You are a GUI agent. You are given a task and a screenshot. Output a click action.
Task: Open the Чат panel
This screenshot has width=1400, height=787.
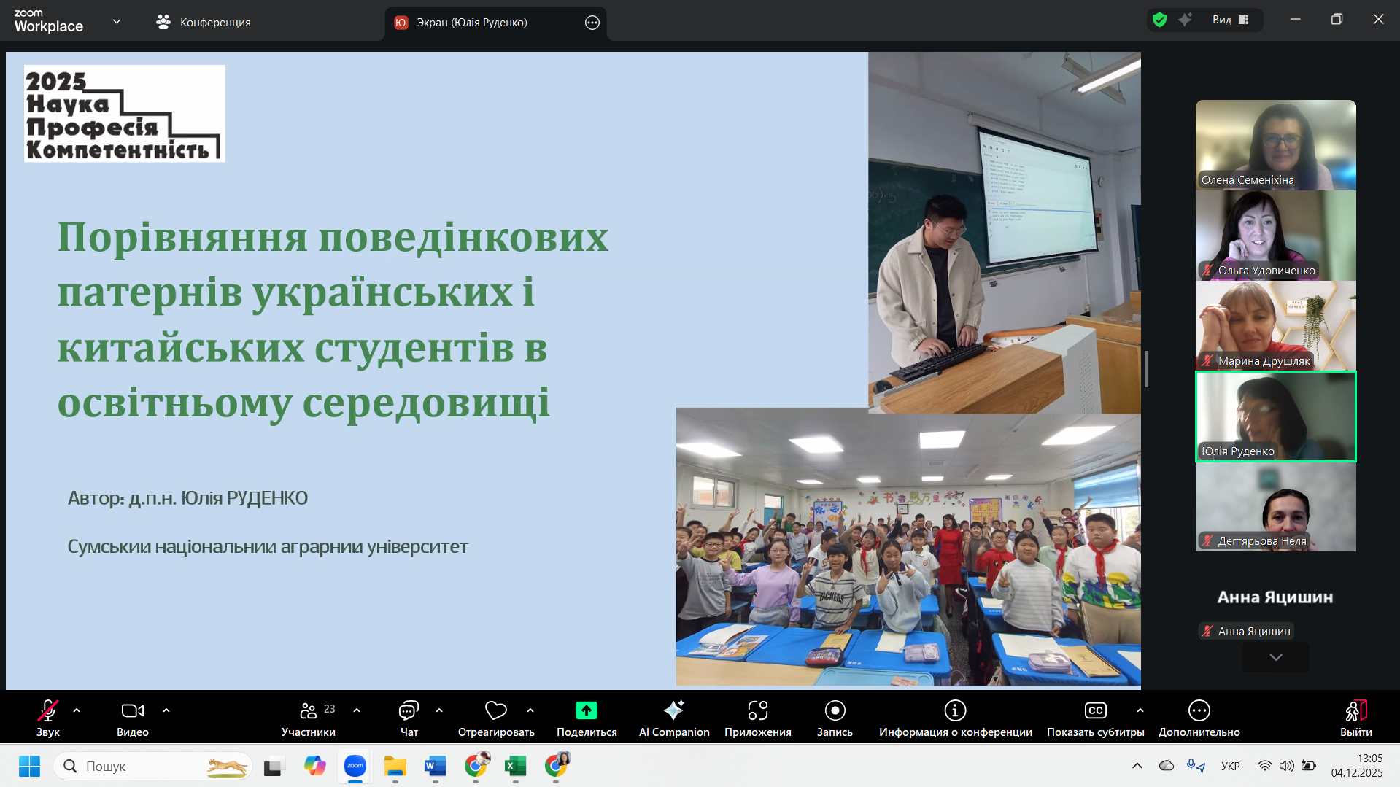(408, 717)
